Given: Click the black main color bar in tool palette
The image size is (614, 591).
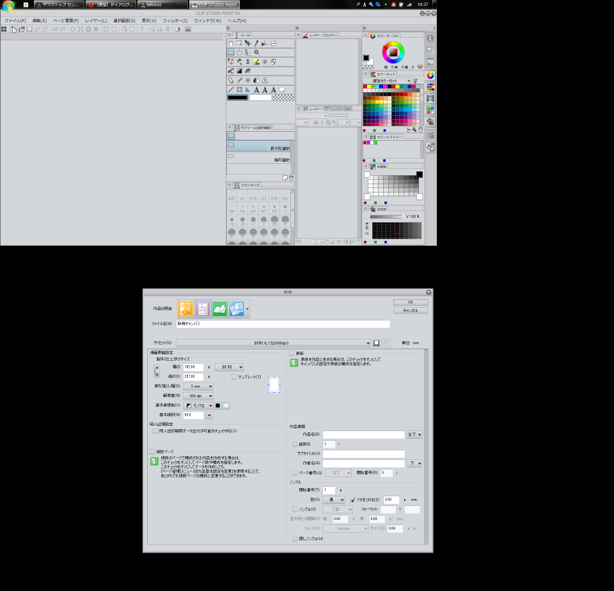Looking at the screenshot, I should click(x=238, y=97).
